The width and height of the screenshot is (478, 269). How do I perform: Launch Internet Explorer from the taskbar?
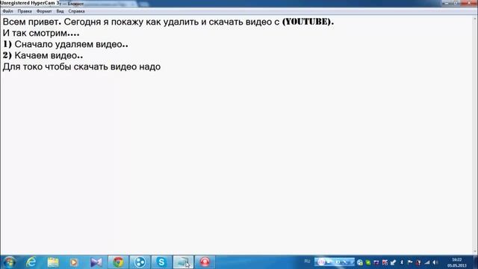[31, 262]
